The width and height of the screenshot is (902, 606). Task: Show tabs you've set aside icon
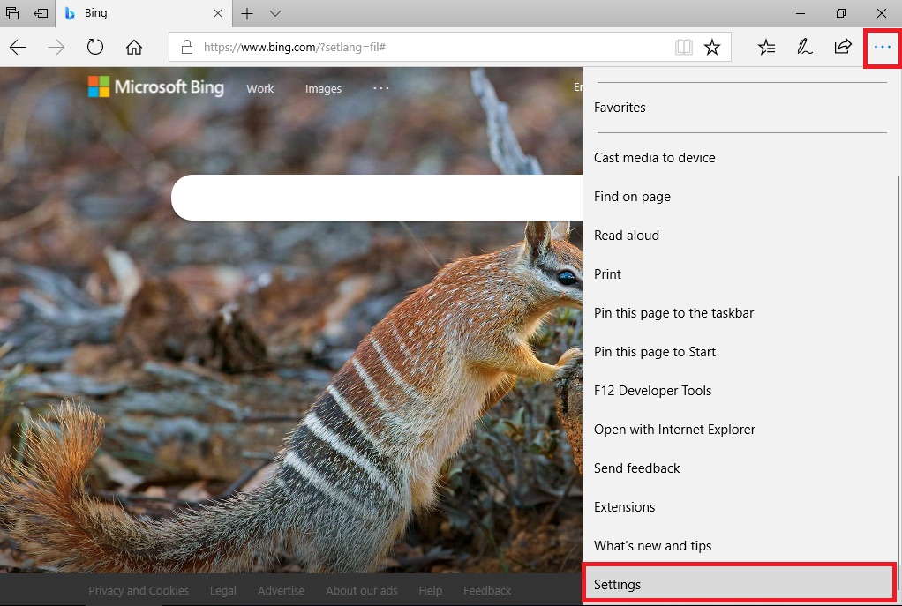pos(12,13)
